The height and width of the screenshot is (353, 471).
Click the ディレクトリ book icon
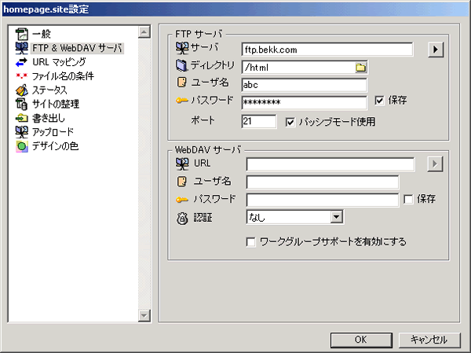(181, 65)
